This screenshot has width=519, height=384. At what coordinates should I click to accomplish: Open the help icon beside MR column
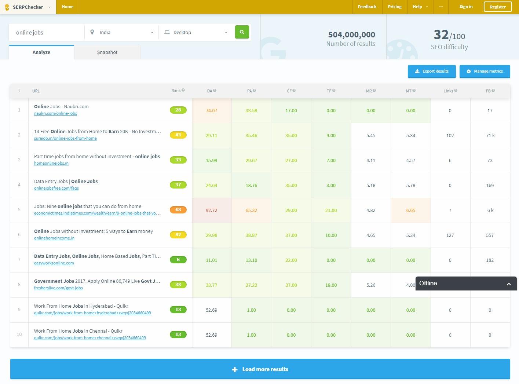coord(374,90)
